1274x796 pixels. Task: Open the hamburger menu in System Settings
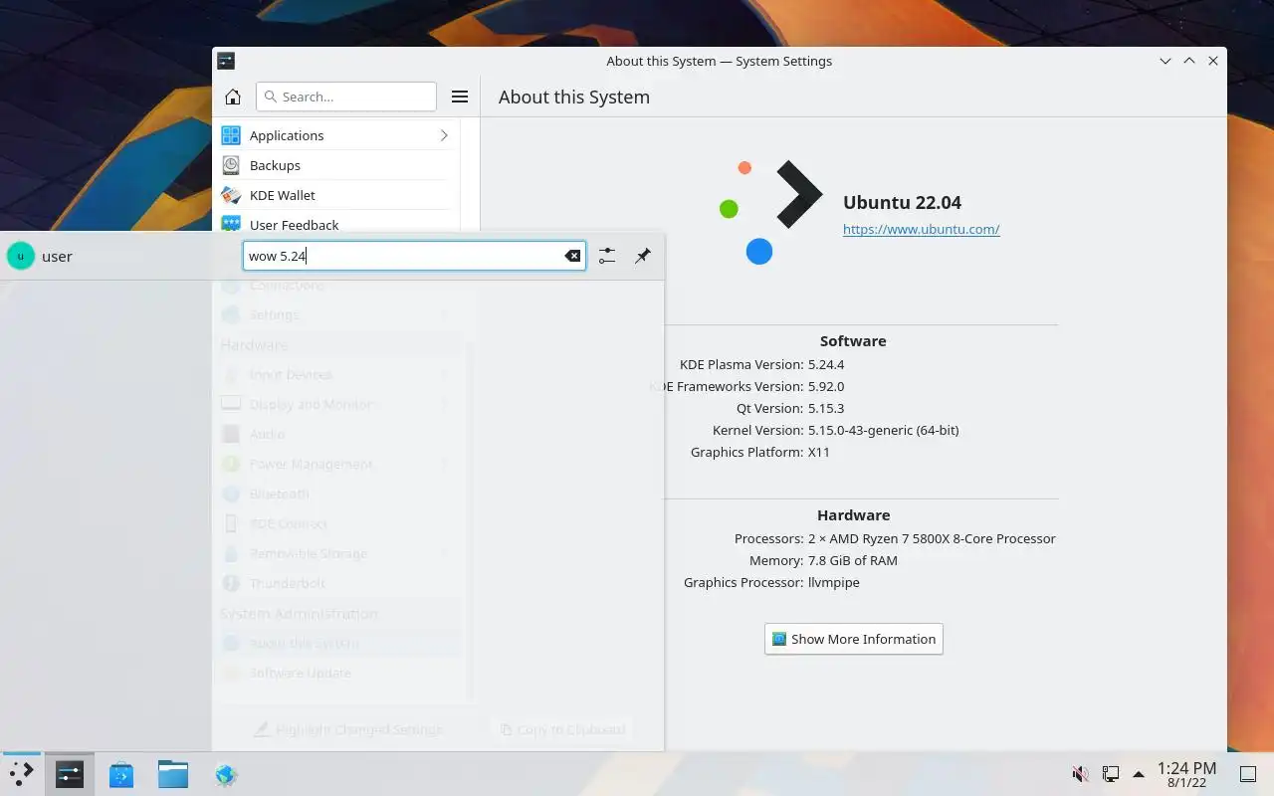pyautogui.click(x=460, y=97)
